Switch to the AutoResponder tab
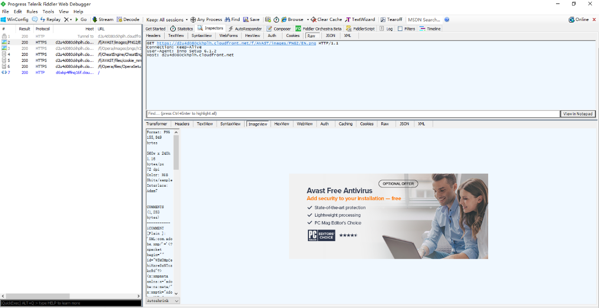The image size is (599, 308). point(245,29)
